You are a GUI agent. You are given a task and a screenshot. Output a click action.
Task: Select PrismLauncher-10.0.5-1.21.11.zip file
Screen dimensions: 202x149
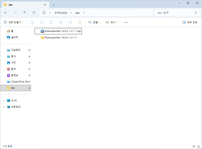click(58, 31)
